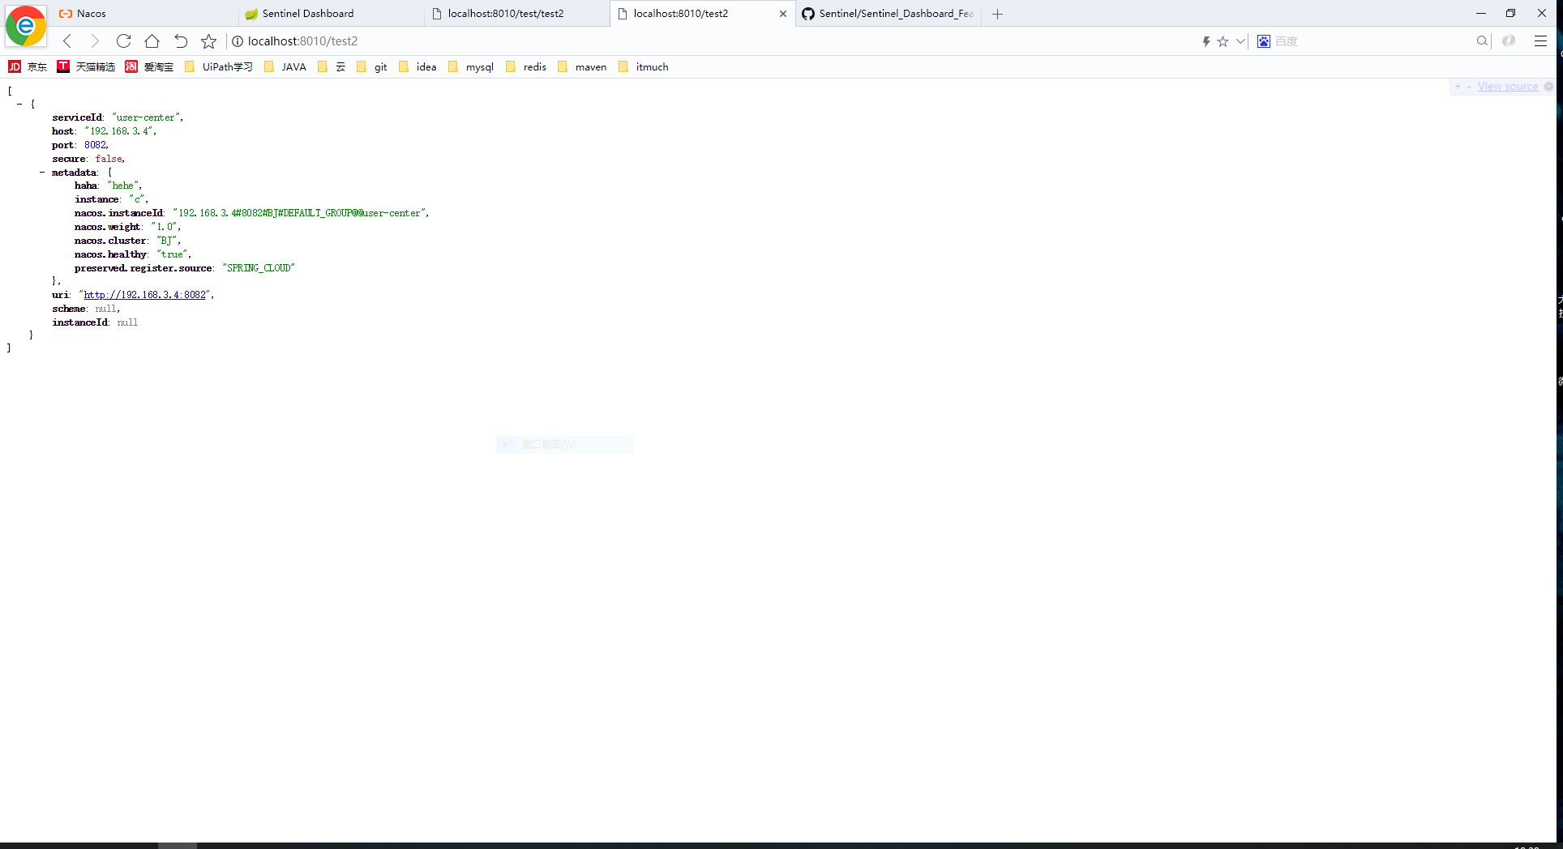
Task: Collapse the metadata JSON node
Action: [42, 173]
